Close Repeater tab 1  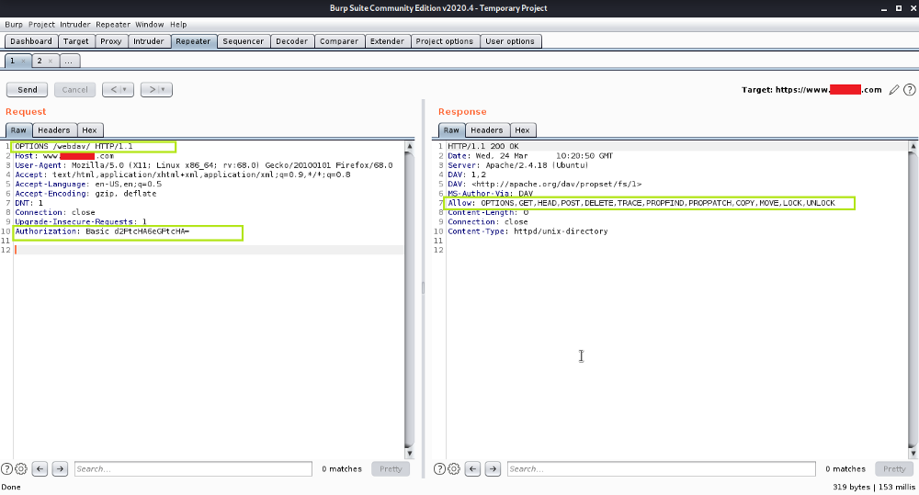(24, 61)
